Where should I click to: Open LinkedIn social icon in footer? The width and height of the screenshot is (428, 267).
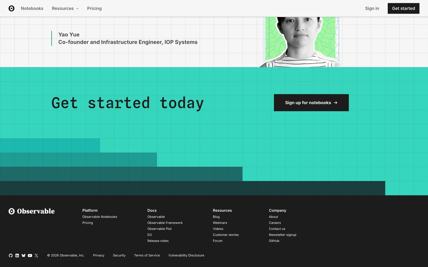pos(17,256)
